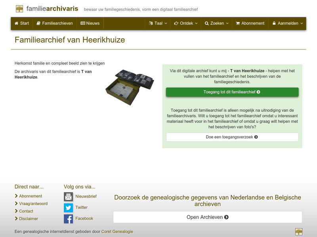Click the Toegang tot dit familiearchief button
317x237 pixels.
point(231,91)
